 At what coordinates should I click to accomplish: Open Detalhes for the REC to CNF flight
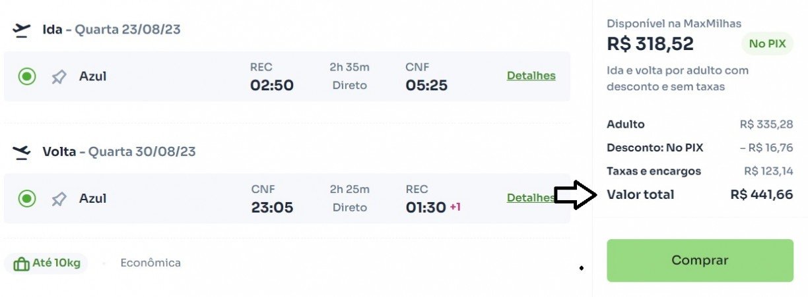pos(531,76)
